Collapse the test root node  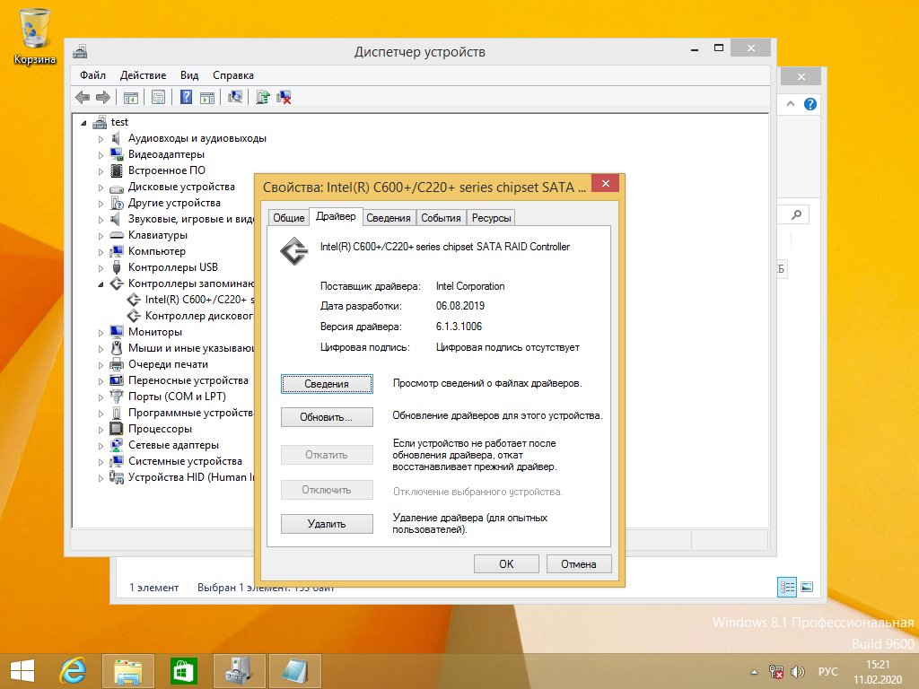tap(83, 123)
